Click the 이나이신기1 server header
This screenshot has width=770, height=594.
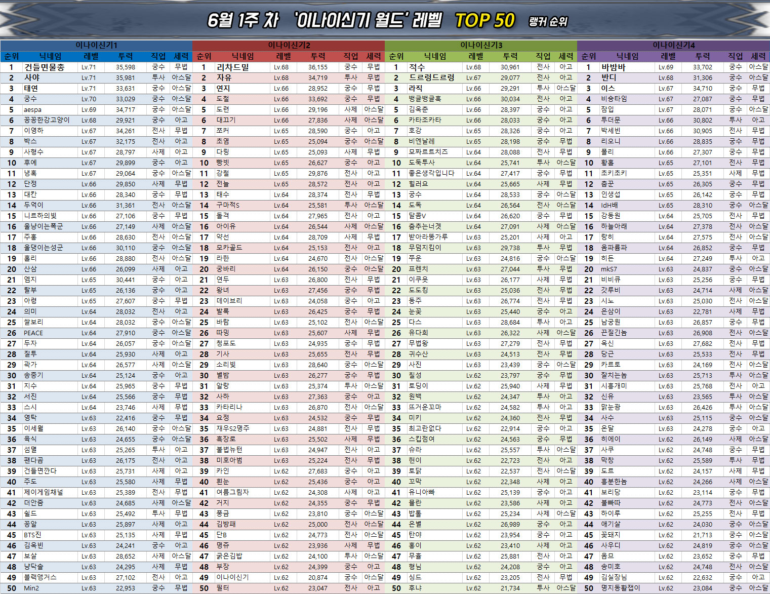click(96, 45)
